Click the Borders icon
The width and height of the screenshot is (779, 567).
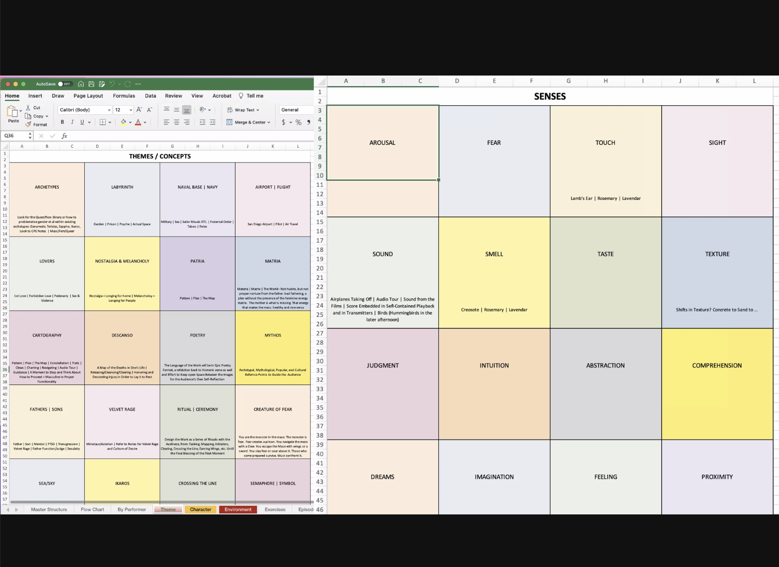(x=102, y=122)
